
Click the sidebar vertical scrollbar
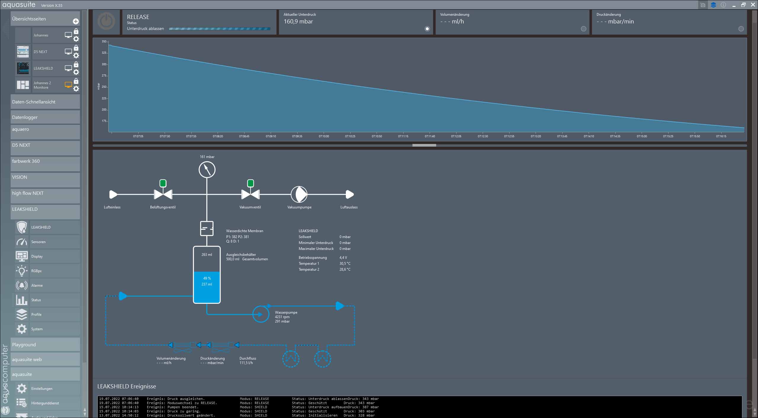click(85, 187)
